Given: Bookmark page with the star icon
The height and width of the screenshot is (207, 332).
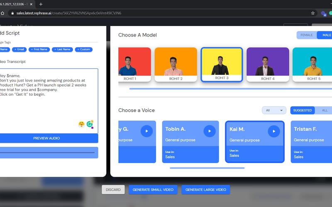Looking at the screenshot, I should (x=313, y=13).
